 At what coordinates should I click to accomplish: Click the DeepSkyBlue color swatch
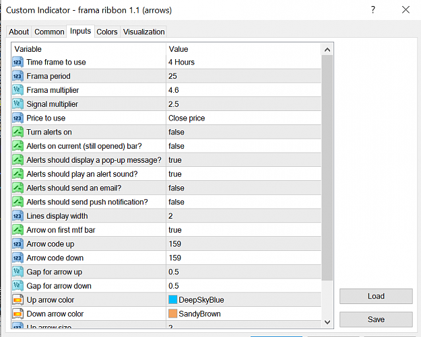coord(172,300)
